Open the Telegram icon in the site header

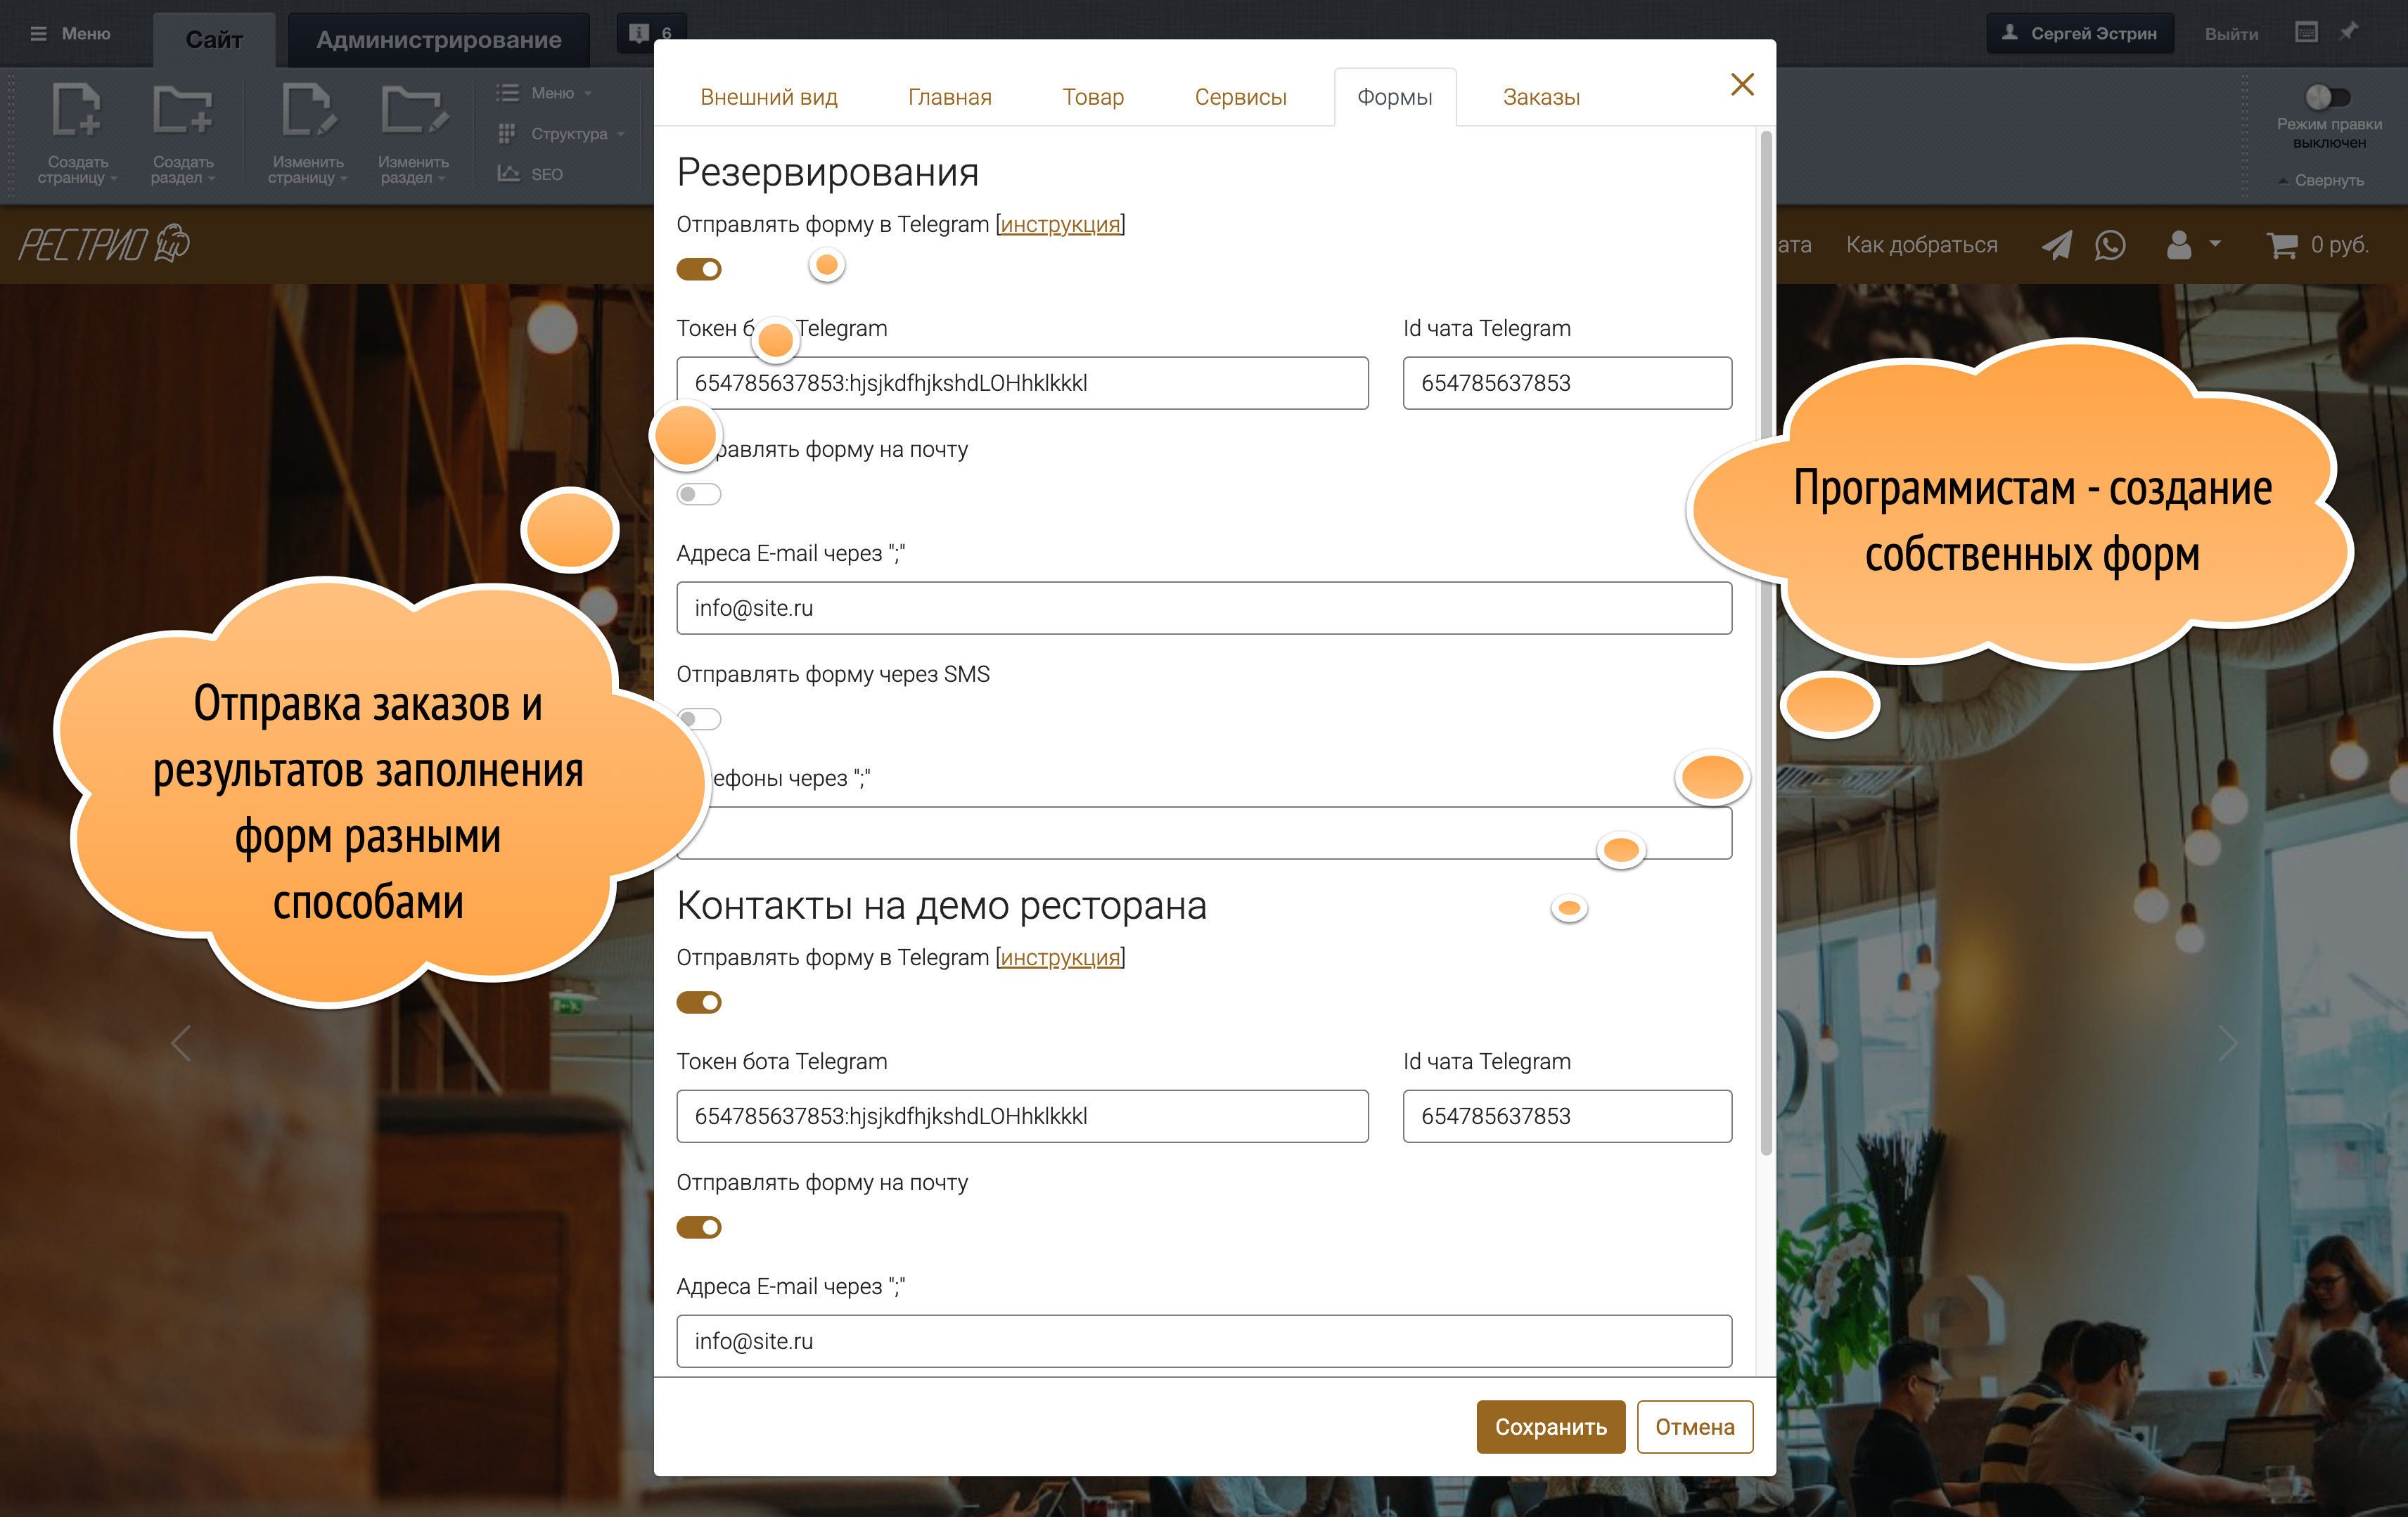pos(2057,245)
